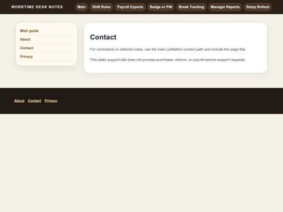The height and width of the screenshot is (212, 283).
Task: Click the Worktime Desk Notes site title
Action: pos(37,7)
